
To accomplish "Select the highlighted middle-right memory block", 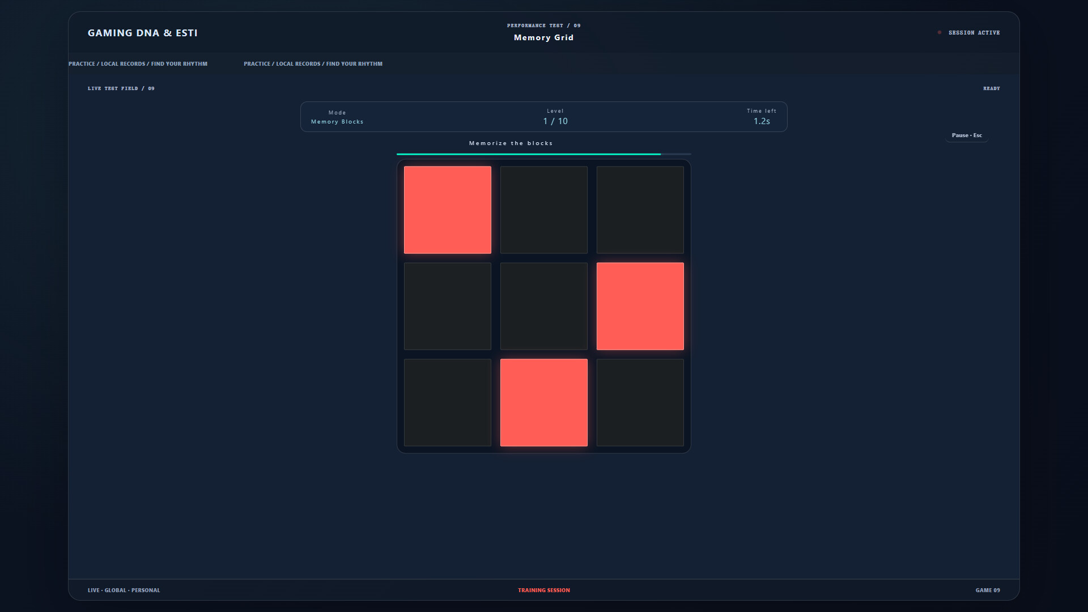I will tap(640, 306).
